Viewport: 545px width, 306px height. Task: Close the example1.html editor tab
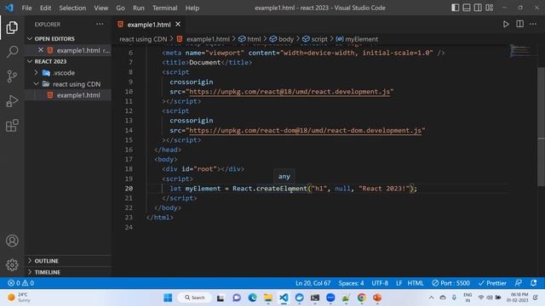click(178, 24)
